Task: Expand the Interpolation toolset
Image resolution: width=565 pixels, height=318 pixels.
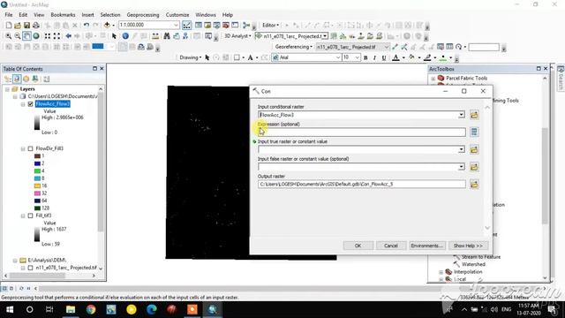Action: point(441,272)
